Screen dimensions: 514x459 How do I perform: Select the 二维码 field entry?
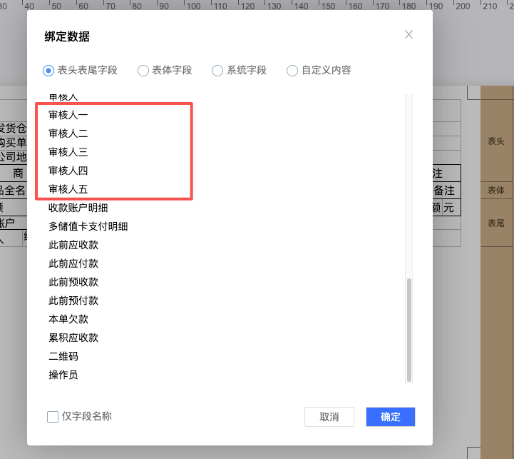pyautogui.click(x=63, y=356)
